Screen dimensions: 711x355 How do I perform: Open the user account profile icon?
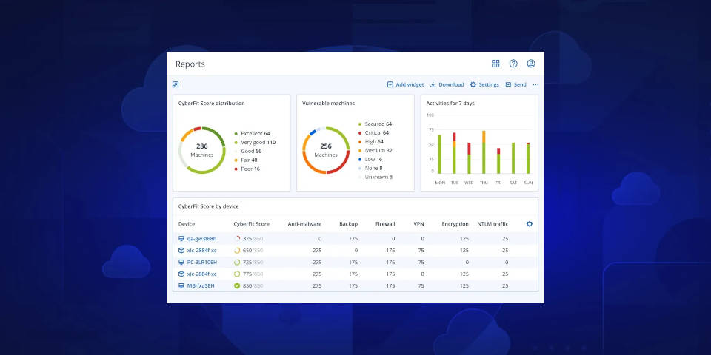pyautogui.click(x=531, y=64)
